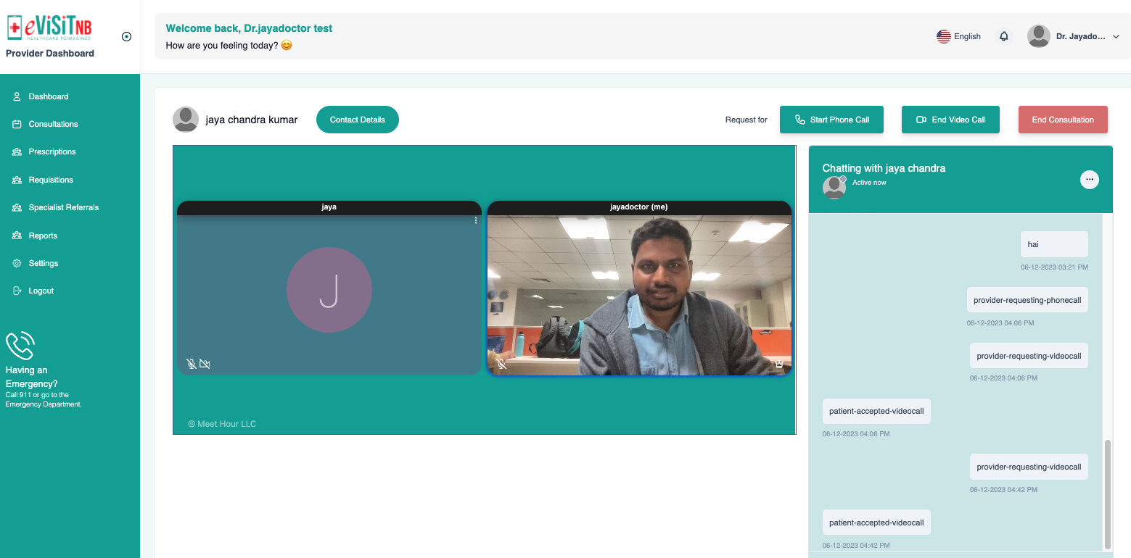Click the emergency phone icon in sidebar
The height and width of the screenshot is (558, 1131).
[20, 346]
